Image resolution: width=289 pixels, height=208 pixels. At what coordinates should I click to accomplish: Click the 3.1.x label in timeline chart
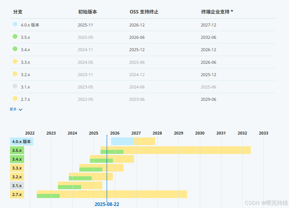coord(17,185)
